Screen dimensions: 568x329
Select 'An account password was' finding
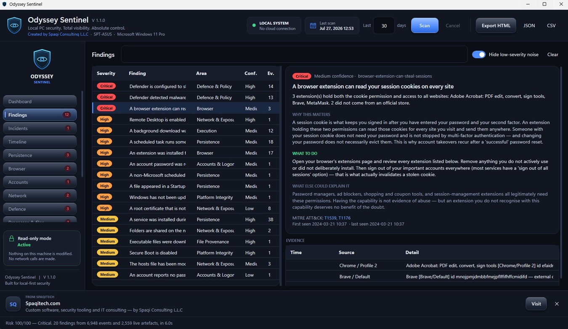coord(186,164)
